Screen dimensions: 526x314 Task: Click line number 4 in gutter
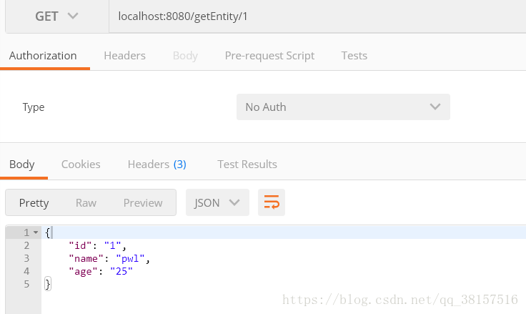tap(26, 271)
